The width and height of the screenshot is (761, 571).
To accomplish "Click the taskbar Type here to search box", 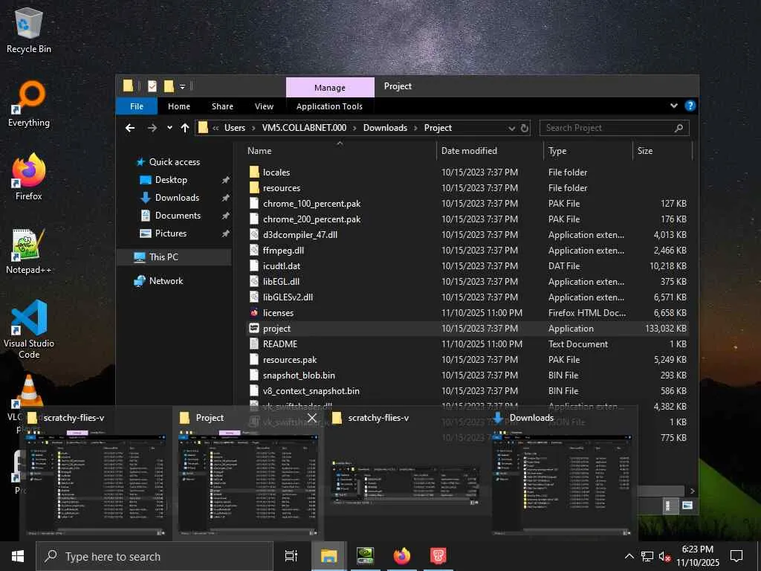I will click(155, 556).
